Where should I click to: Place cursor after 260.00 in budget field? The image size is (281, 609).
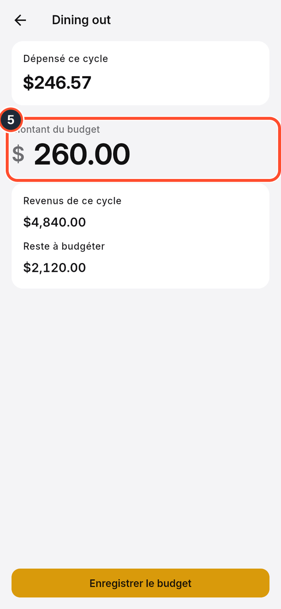coord(132,154)
